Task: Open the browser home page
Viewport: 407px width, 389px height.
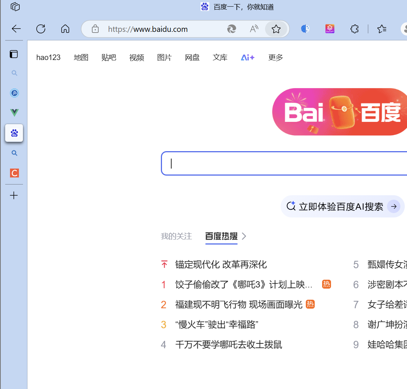Action: click(x=65, y=29)
